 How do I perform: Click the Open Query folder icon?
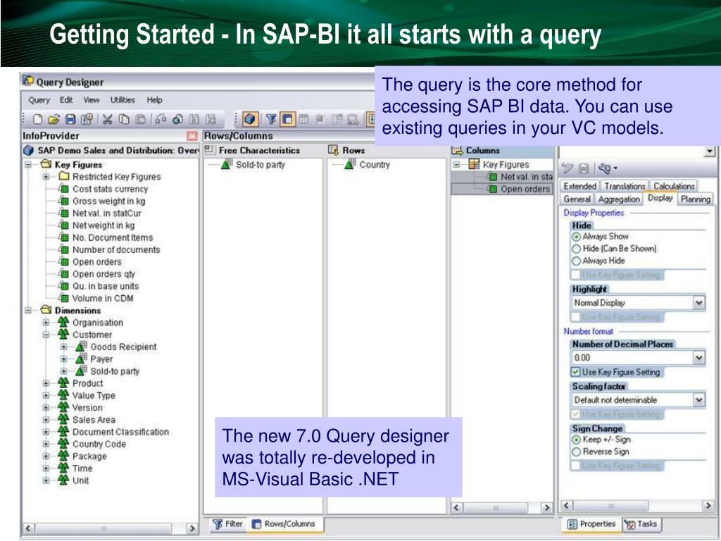click(x=54, y=120)
